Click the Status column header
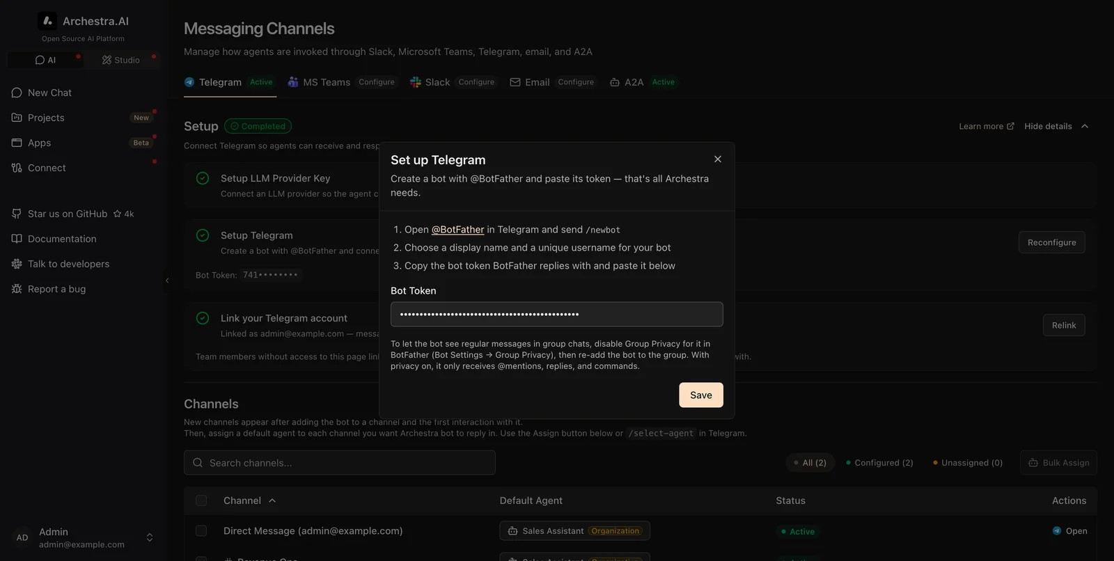This screenshot has height=561, width=1114. point(791,500)
